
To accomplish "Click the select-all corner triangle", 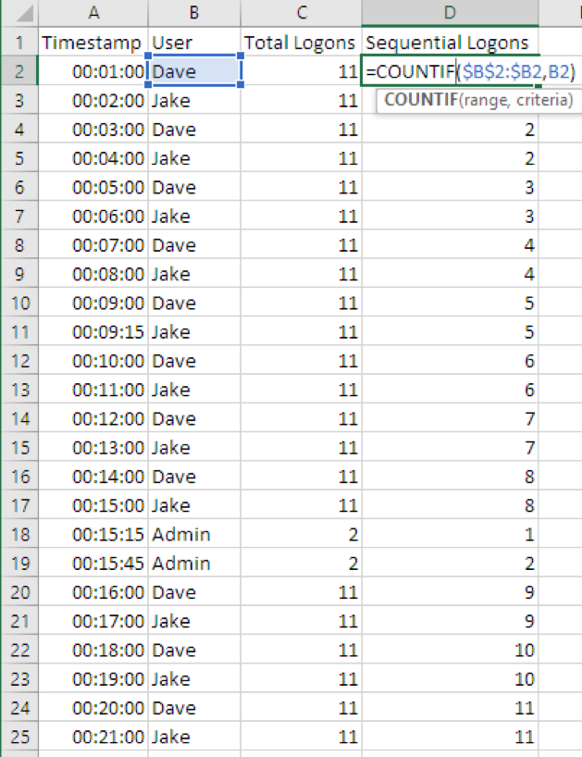I will [20, 14].
